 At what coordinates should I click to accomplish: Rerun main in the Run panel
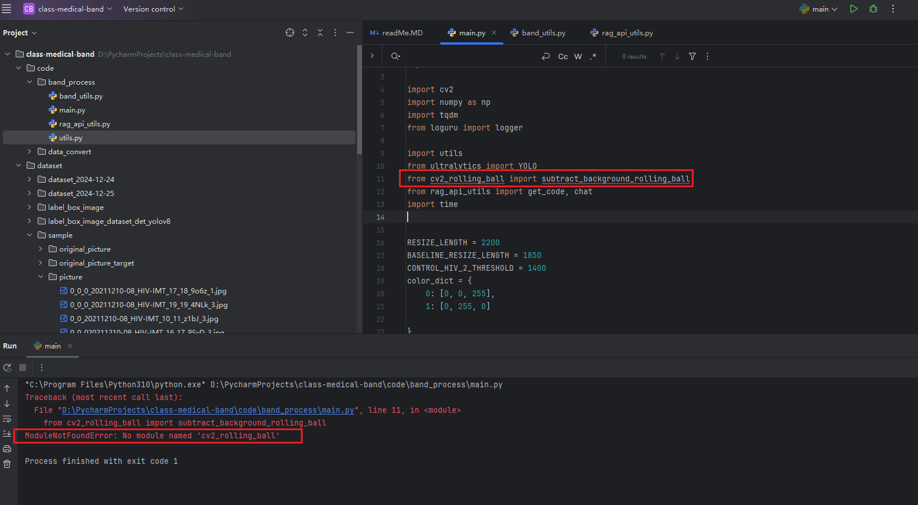point(7,368)
